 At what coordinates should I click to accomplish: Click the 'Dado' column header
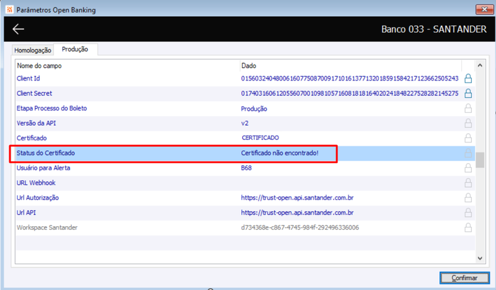click(249, 66)
